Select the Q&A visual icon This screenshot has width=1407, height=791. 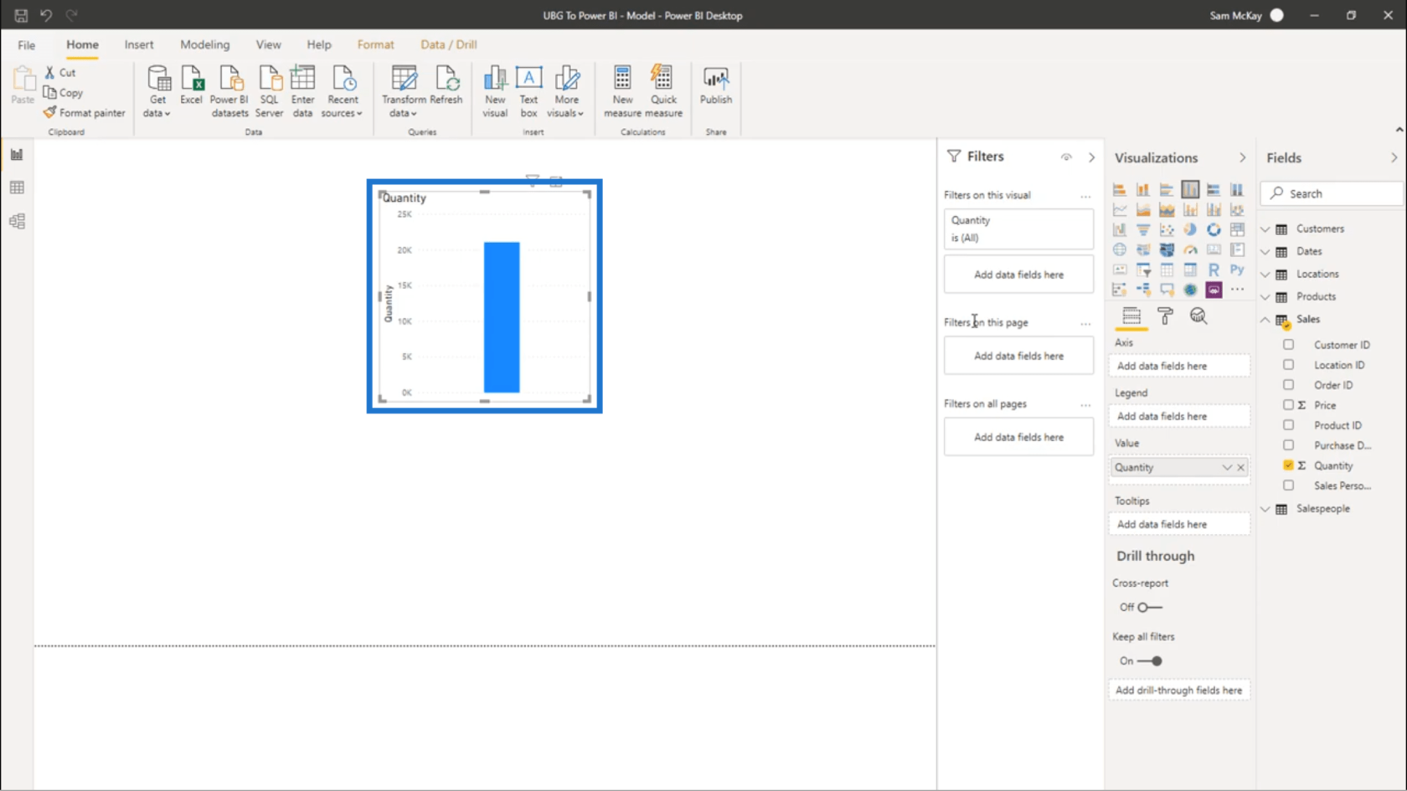click(x=1167, y=290)
